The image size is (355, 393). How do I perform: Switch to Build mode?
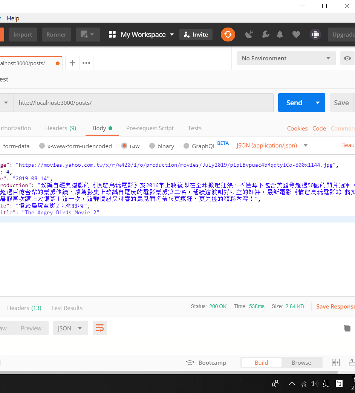[x=261, y=362]
